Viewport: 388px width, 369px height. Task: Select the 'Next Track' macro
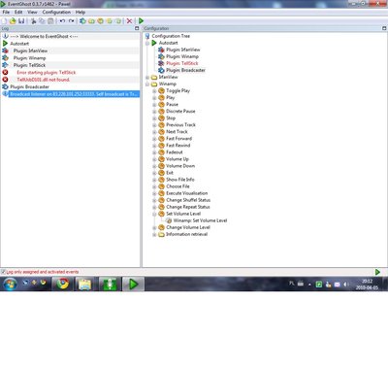coord(177,131)
